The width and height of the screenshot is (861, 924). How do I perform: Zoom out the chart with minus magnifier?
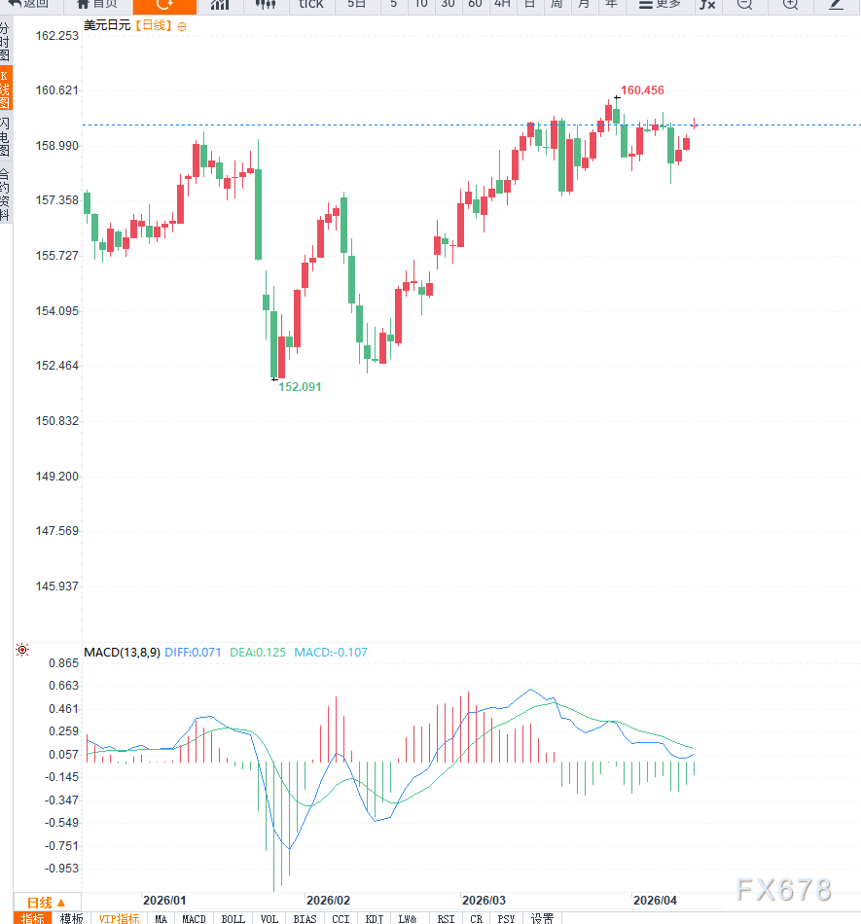[744, 5]
